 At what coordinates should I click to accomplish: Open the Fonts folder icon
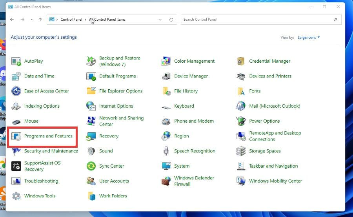(241, 91)
